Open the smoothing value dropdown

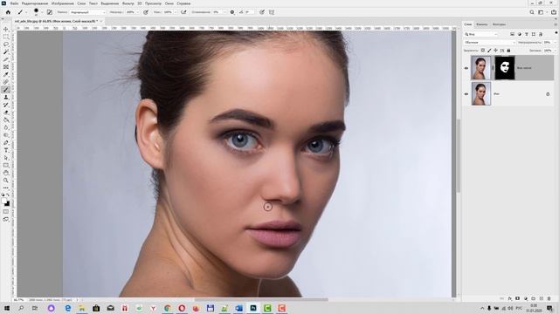224,12
